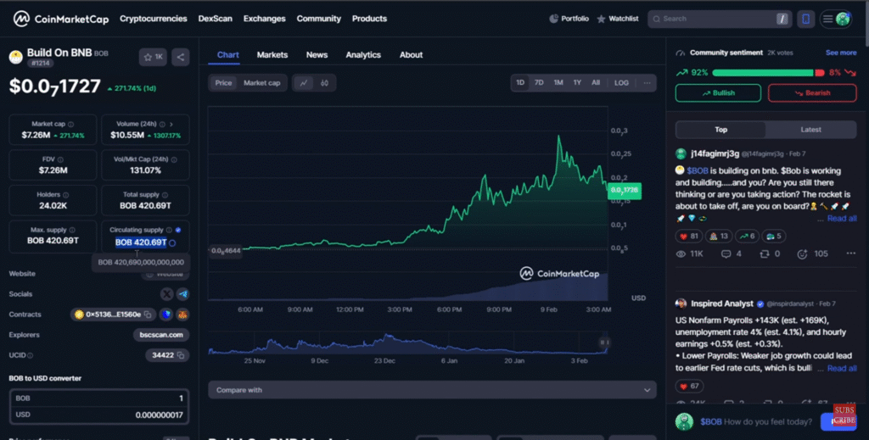Copy the contract address icon

tap(148, 315)
